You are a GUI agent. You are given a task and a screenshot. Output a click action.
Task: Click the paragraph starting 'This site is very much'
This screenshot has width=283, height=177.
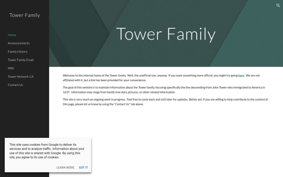(x=166, y=101)
